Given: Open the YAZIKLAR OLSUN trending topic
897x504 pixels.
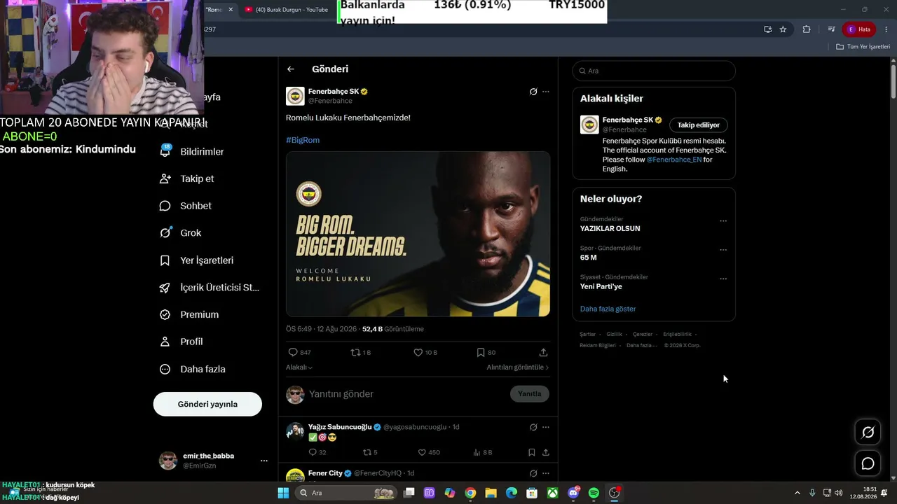Looking at the screenshot, I should click(610, 229).
